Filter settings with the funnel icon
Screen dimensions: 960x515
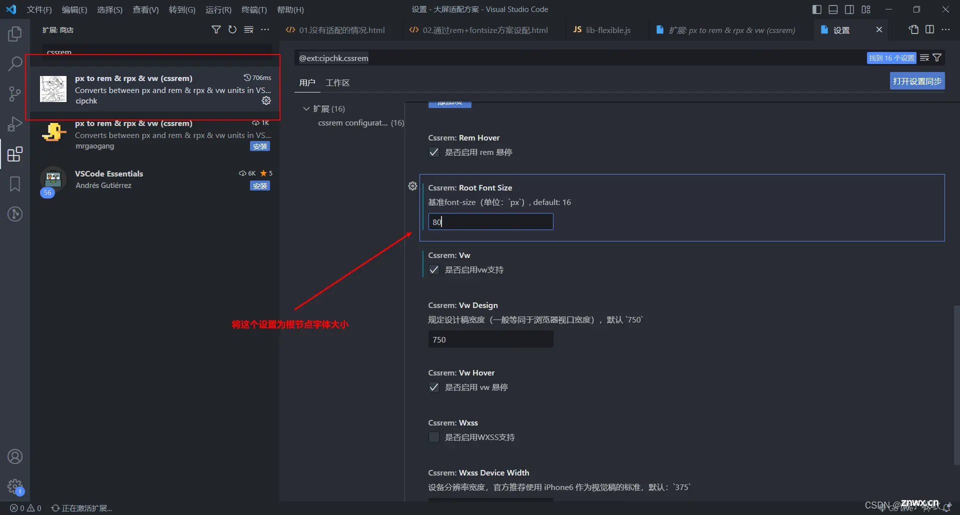tap(937, 58)
